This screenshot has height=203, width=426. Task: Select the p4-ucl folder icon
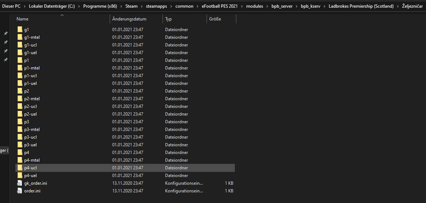pyautogui.click(x=19, y=168)
